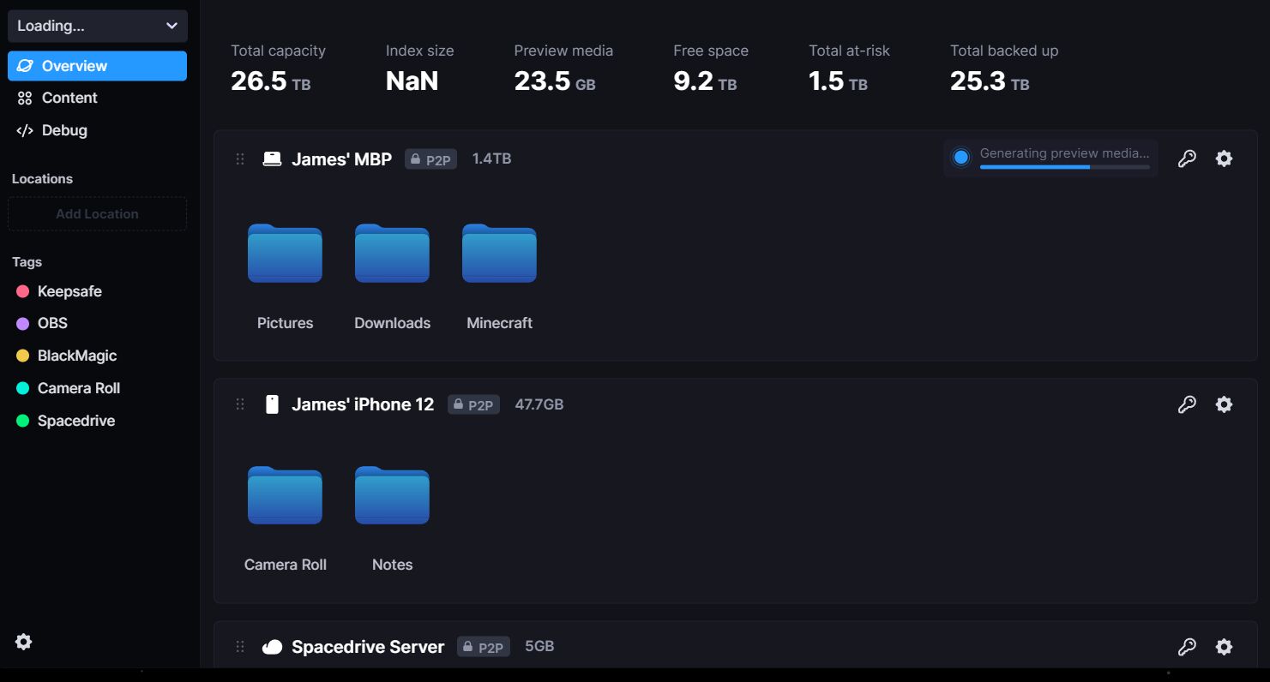Image resolution: width=1270 pixels, height=682 pixels.
Task: Click the purple OBS color dot
Action: tap(23, 324)
